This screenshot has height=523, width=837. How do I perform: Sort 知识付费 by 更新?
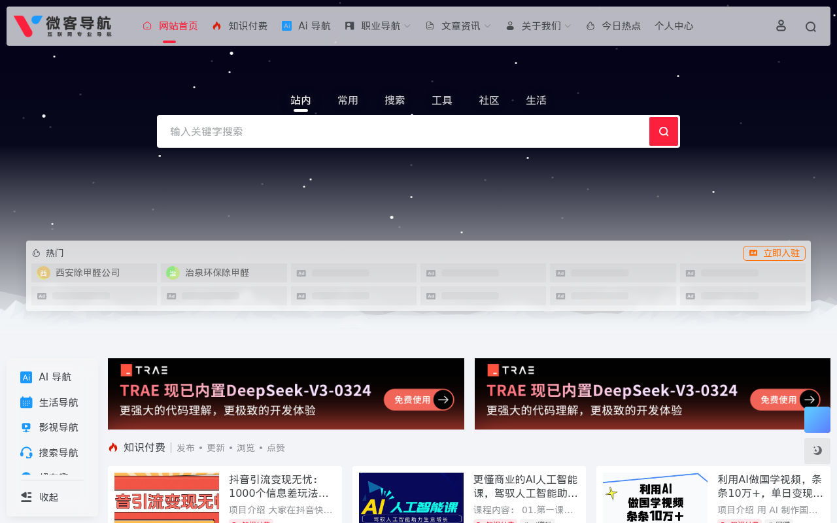(x=216, y=448)
